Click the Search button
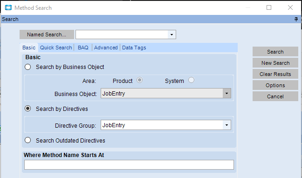The image size is (302, 178). tap(275, 52)
